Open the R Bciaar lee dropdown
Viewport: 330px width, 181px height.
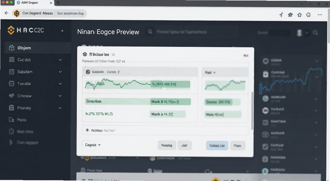coord(113,55)
